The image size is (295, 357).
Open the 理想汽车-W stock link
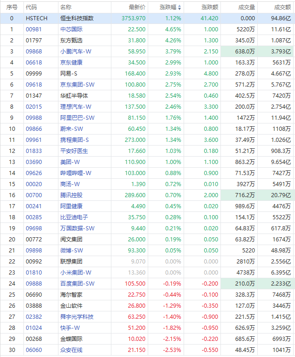[76, 107]
